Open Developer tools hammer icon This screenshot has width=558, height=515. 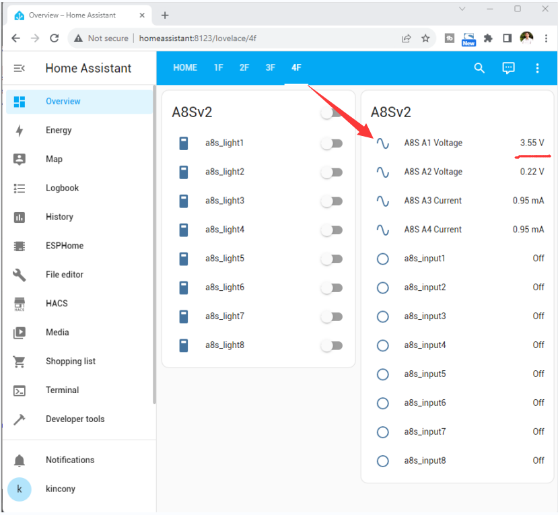click(x=20, y=419)
